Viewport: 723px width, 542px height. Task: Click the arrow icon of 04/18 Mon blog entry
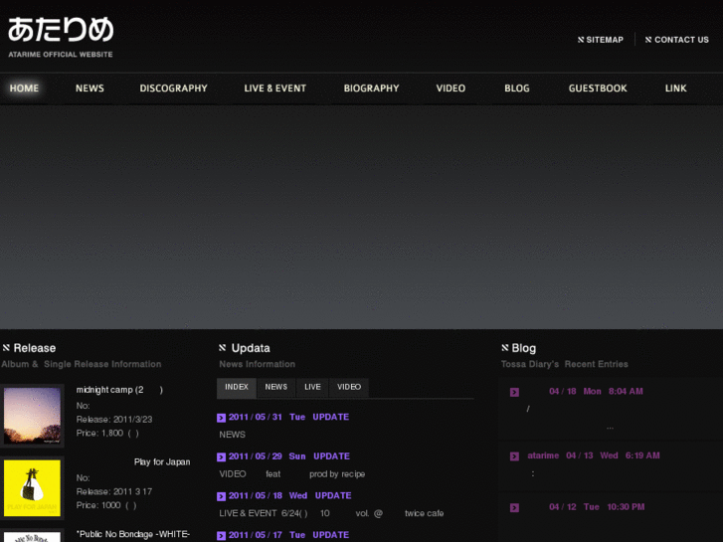coord(514,392)
